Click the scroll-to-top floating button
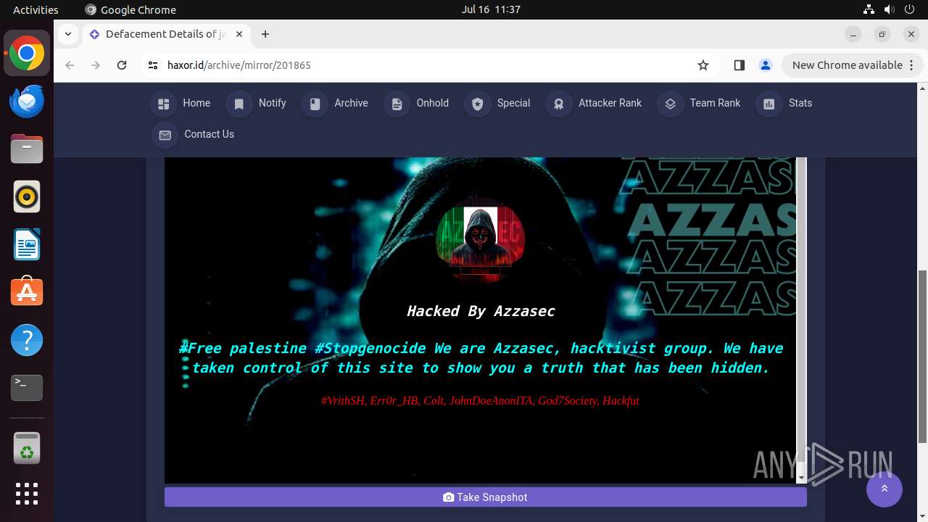The width and height of the screenshot is (928, 522). click(x=884, y=489)
